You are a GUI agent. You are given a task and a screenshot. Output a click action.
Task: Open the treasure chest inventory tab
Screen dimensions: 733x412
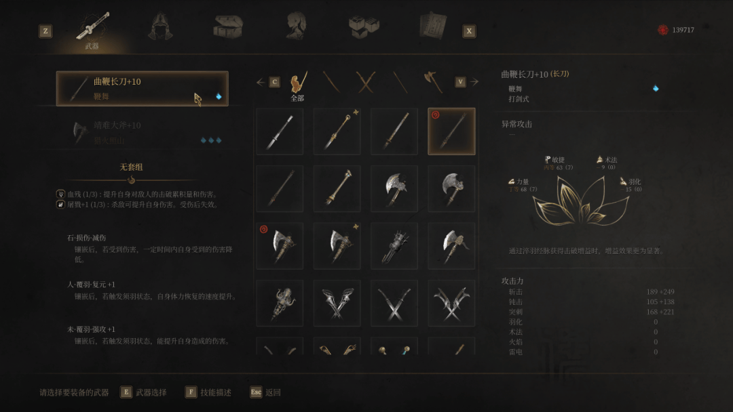[x=228, y=26]
